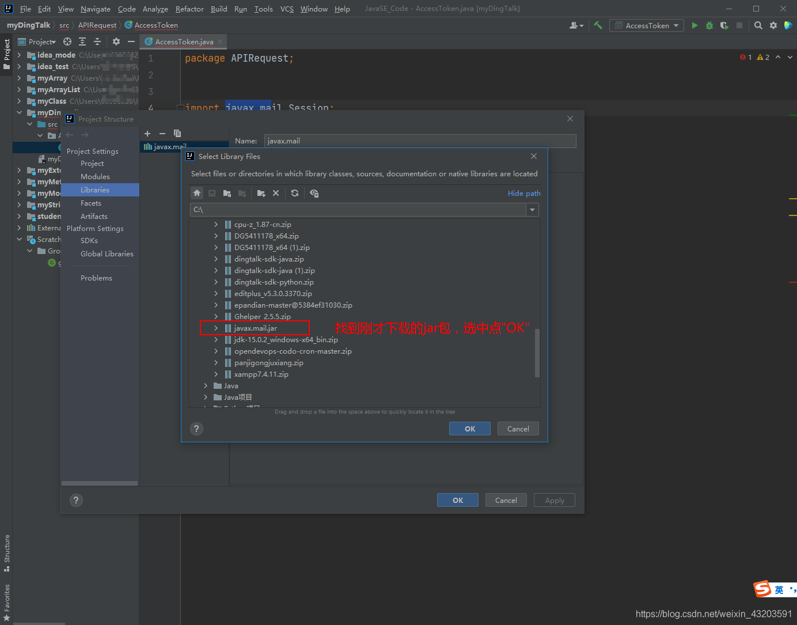Image resolution: width=797 pixels, height=625 pixels.
Task: Open the C:\ path history dropdown
Action: coord(533,210)
